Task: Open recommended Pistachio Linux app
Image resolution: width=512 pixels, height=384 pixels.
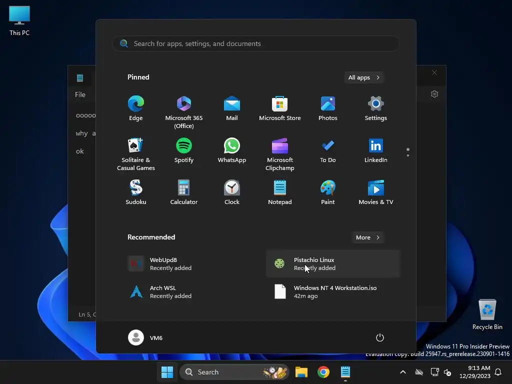Action: (333, 264)
